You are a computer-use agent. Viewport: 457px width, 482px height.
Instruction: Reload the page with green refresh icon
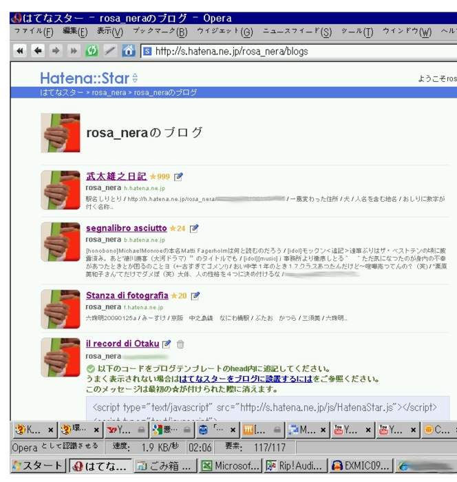pyautogui.click(x=92, y=51)
